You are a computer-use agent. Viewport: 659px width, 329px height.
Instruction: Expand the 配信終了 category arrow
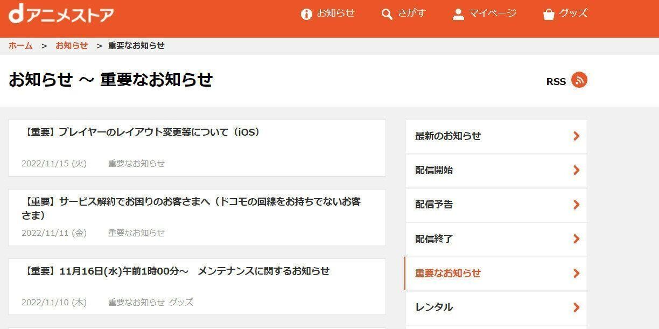click(x=577, y=239)
